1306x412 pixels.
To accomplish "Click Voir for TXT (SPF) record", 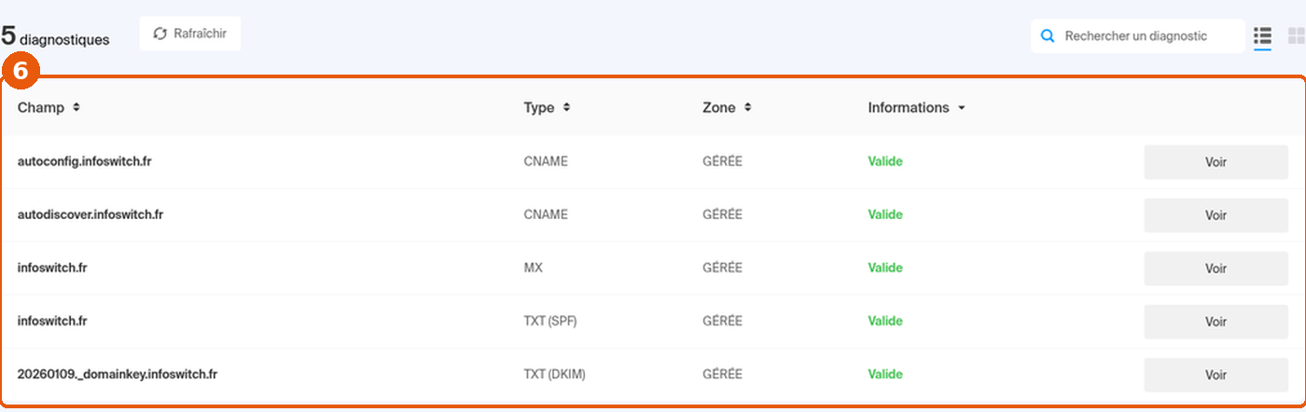I will [1216, 322].
